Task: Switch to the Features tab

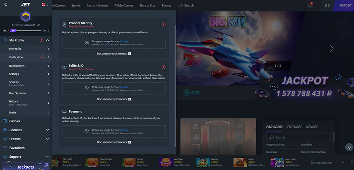Action: point(294,127)
